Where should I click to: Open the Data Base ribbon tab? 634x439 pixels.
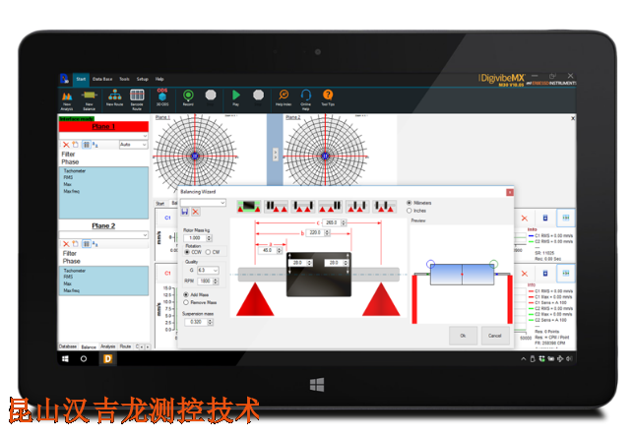[x=103, y=78]
